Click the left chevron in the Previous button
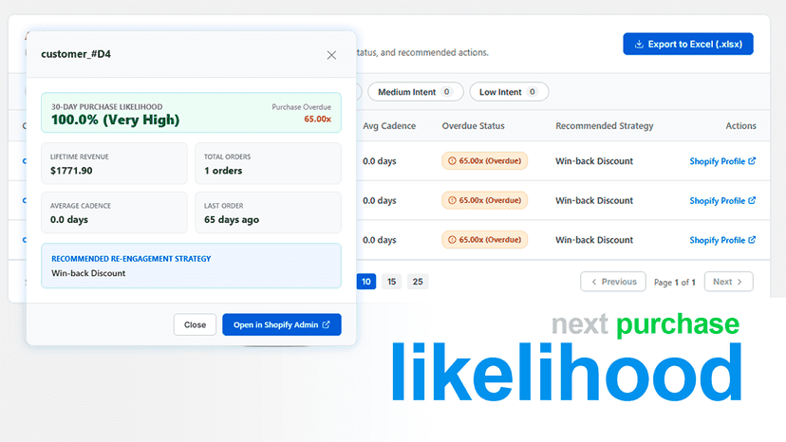 pyautogui.click(x=594, y=282)
